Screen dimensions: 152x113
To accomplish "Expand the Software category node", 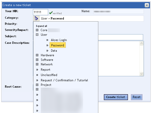I will point(37,60).
